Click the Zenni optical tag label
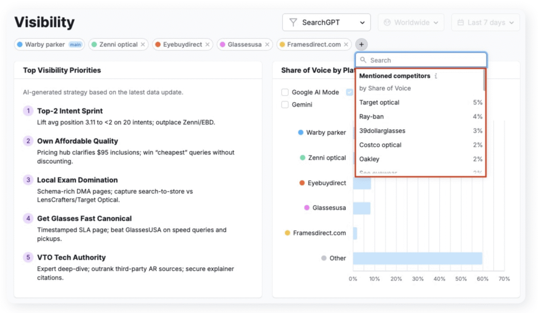 (x=118, y=45)
